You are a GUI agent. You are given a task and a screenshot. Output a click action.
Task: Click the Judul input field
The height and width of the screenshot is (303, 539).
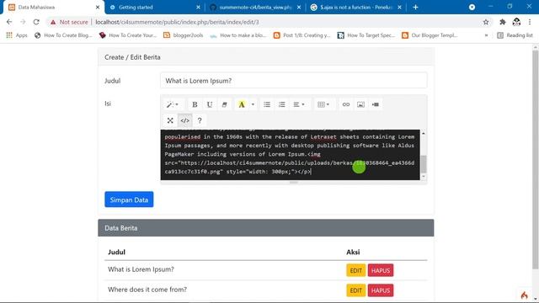point(294,81)
